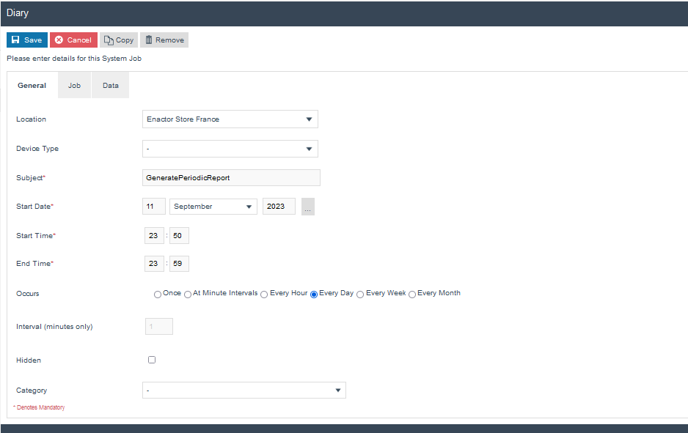This screenshot has width=688, height=433.
Task: Click the End Time minutes field
Action: coord(179,264)
